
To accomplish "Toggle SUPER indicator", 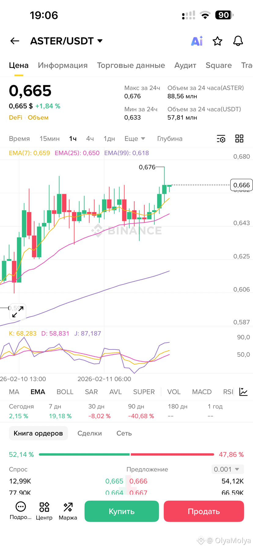I will tap(144, 392).
